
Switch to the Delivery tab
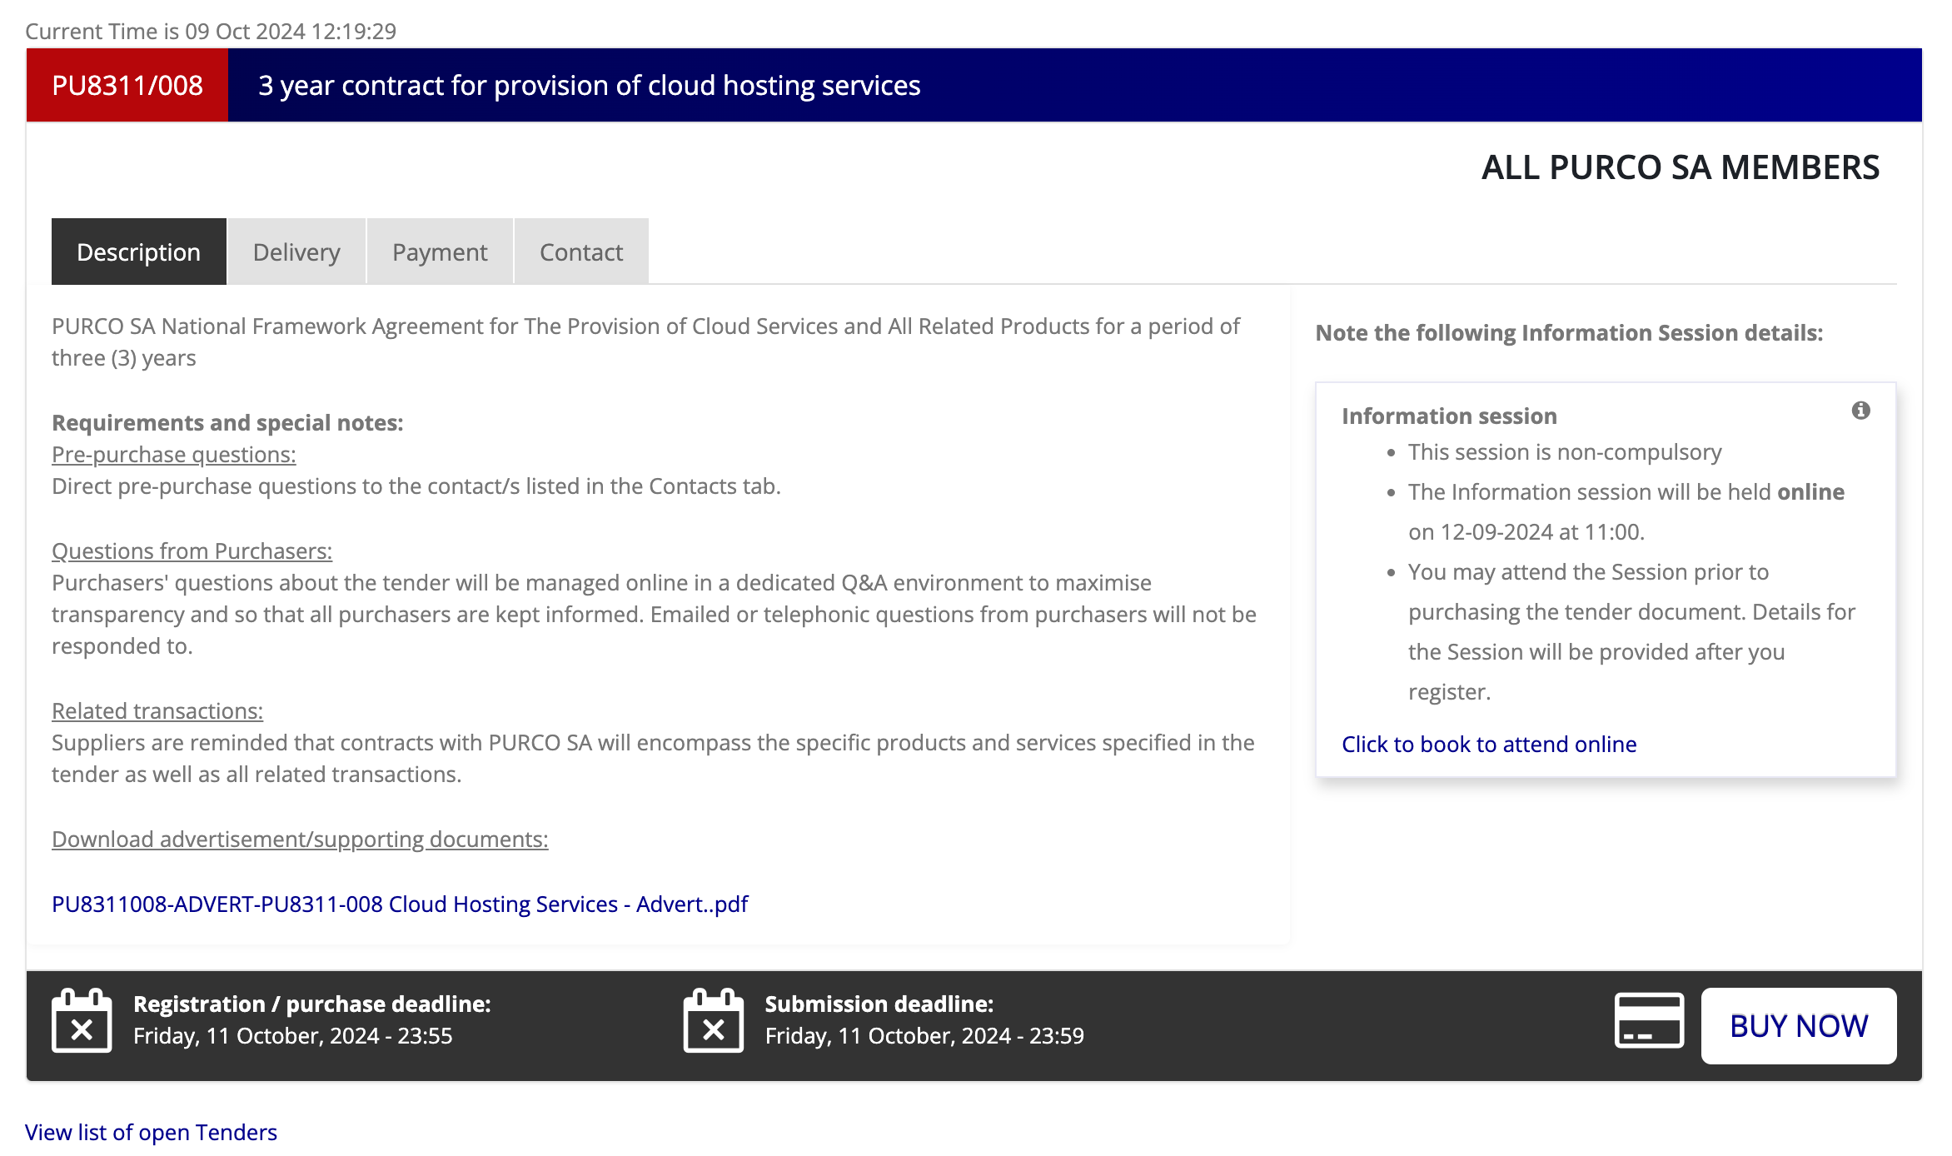tap(296, 251)
